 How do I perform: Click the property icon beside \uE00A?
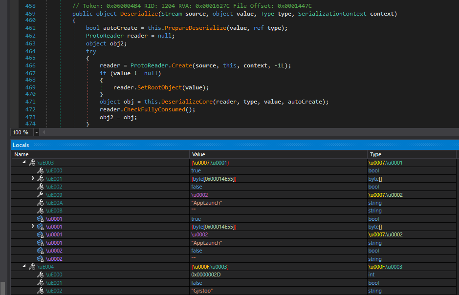pyautogui.click(x=40, y=203)
